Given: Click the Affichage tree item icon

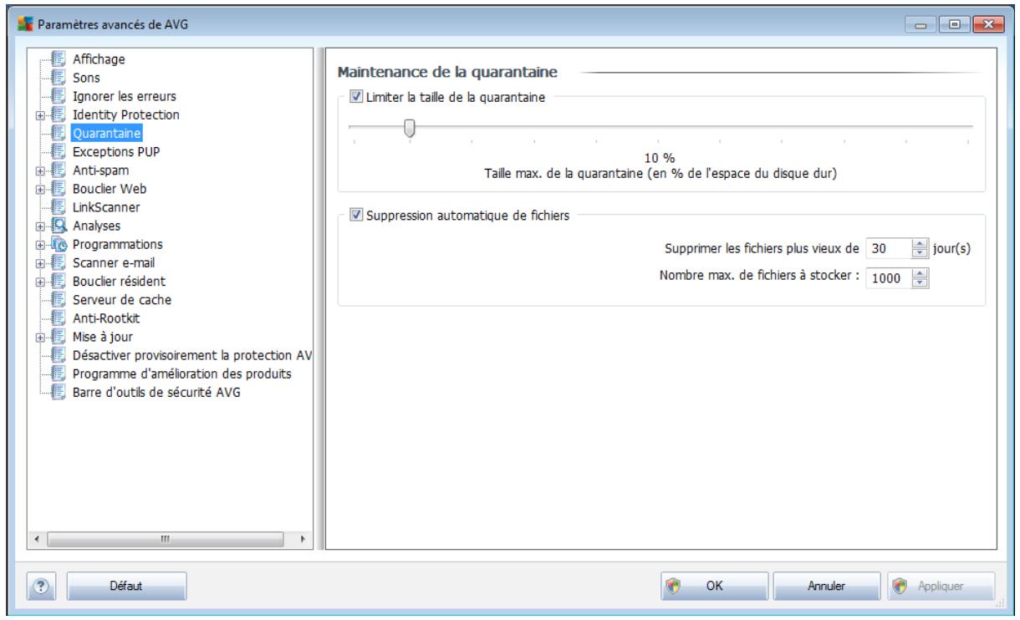Looking at the screenshot, I should pyautogui.click(x=58, y=60).
